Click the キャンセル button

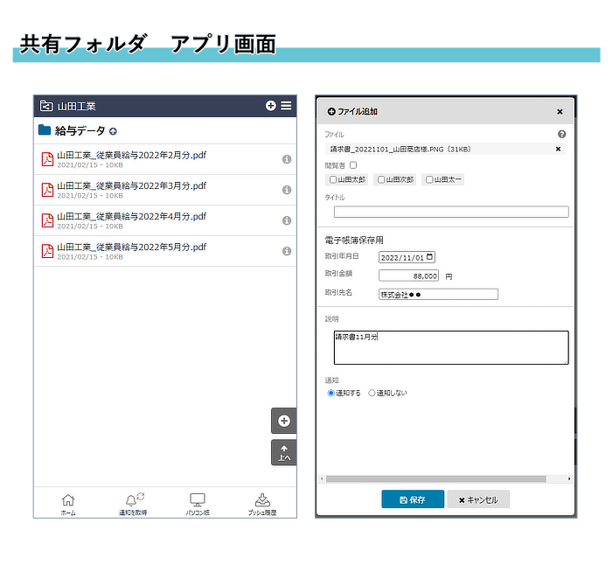[478, 499]
